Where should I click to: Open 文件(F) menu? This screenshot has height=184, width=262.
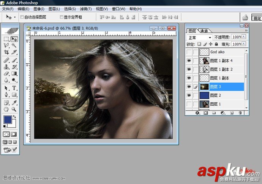pyautogui.click(x=8, y=9)
